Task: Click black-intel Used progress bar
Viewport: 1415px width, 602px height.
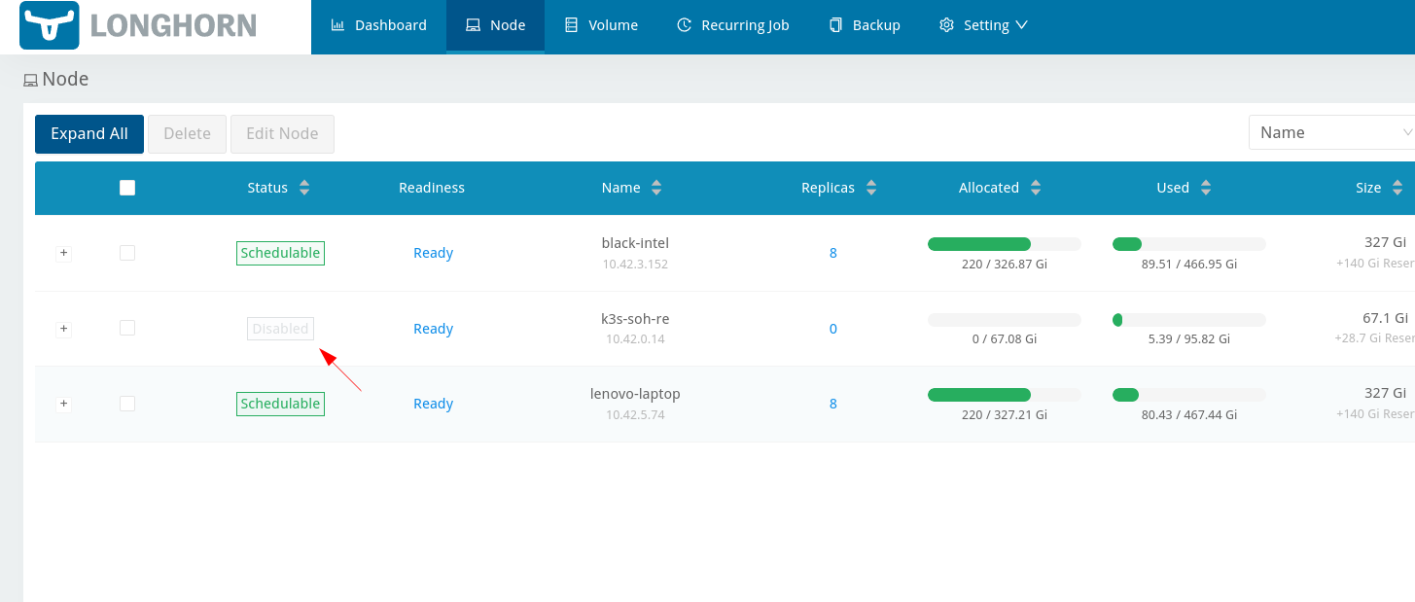Action: click(x=1189, y=244)
